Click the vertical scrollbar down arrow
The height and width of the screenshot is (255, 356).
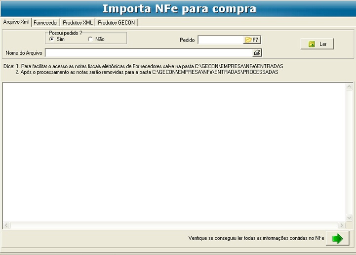[x=349, y=218]
